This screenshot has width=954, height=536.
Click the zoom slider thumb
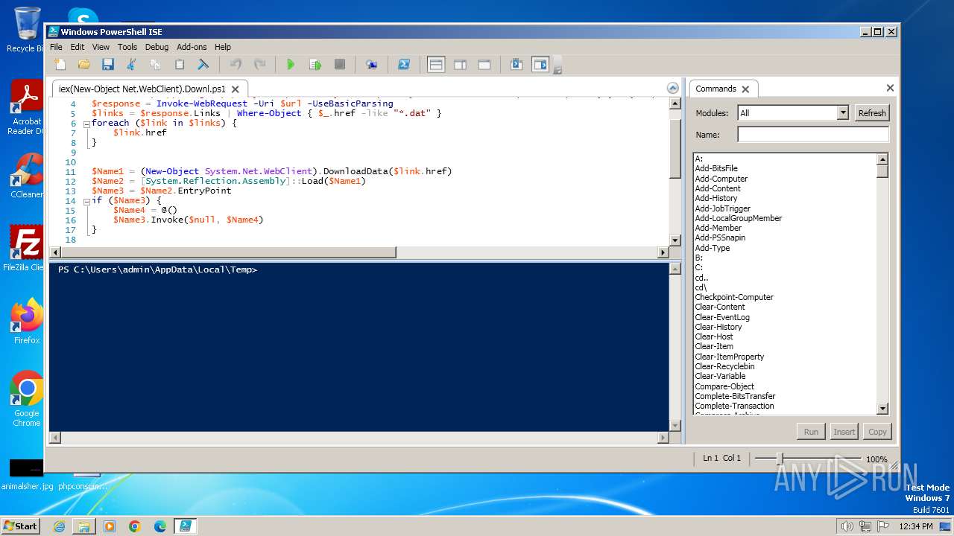pos(780,459)
